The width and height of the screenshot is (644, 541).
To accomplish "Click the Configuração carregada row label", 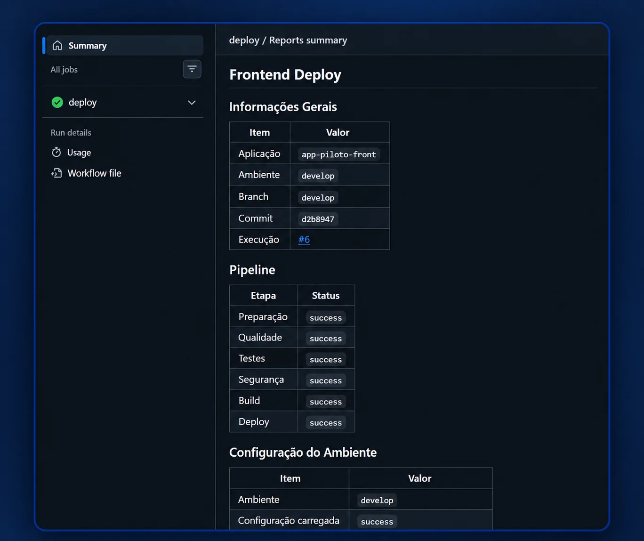I will 289,521.
